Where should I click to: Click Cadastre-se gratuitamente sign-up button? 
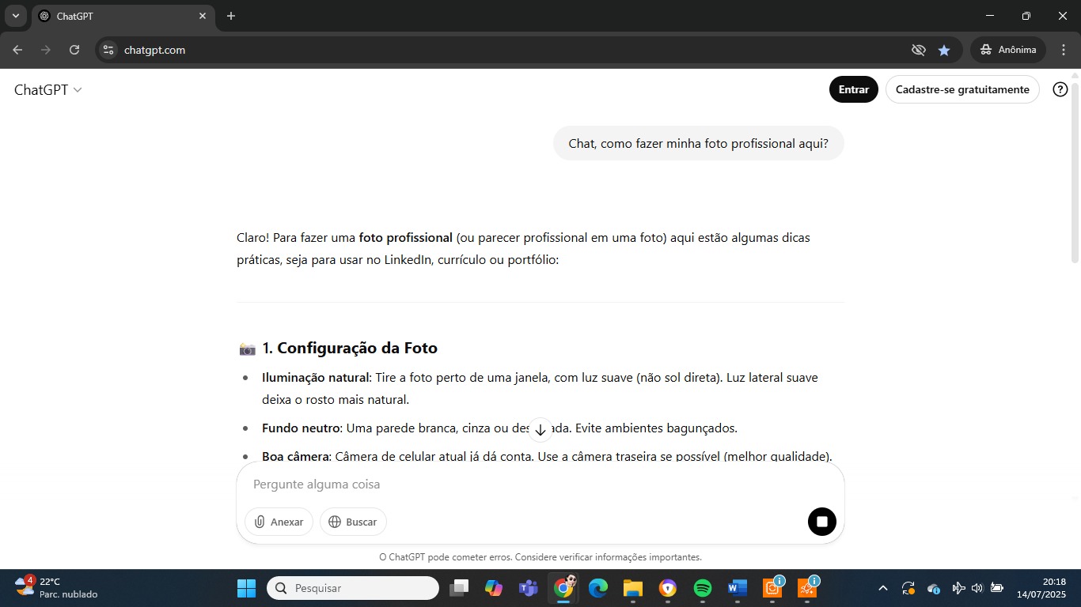point(962,89)
